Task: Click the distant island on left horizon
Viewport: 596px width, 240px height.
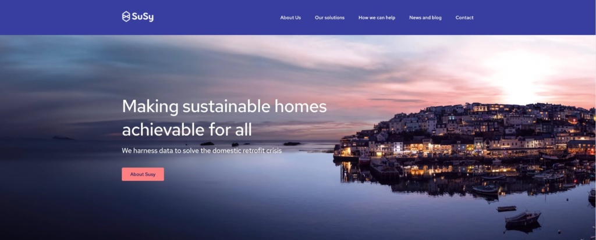Action: tap(63, 138)
